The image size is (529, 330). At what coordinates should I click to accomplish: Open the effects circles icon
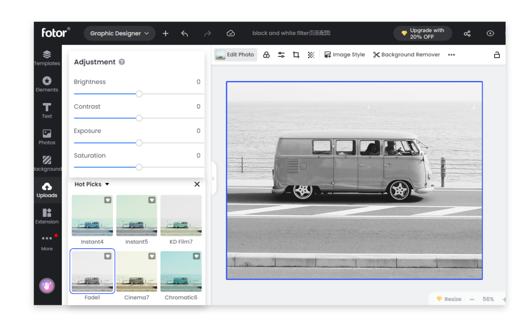point(266,55)
